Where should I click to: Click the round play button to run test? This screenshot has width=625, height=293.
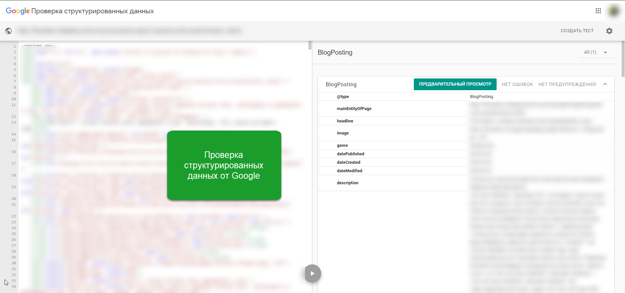tap(313, 273)
